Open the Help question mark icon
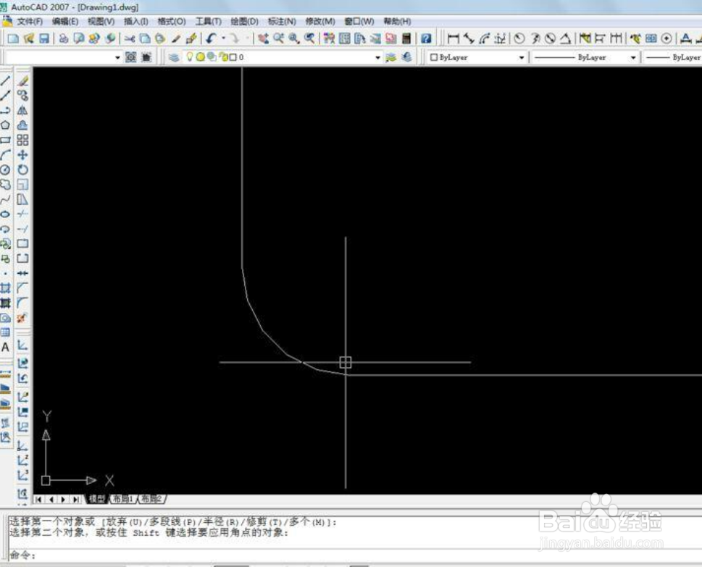Screen dimensions: 702x567 point(426,38)
